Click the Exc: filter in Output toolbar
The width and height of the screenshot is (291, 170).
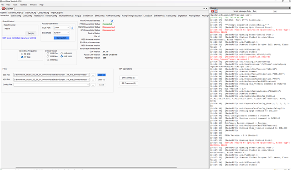255,11
